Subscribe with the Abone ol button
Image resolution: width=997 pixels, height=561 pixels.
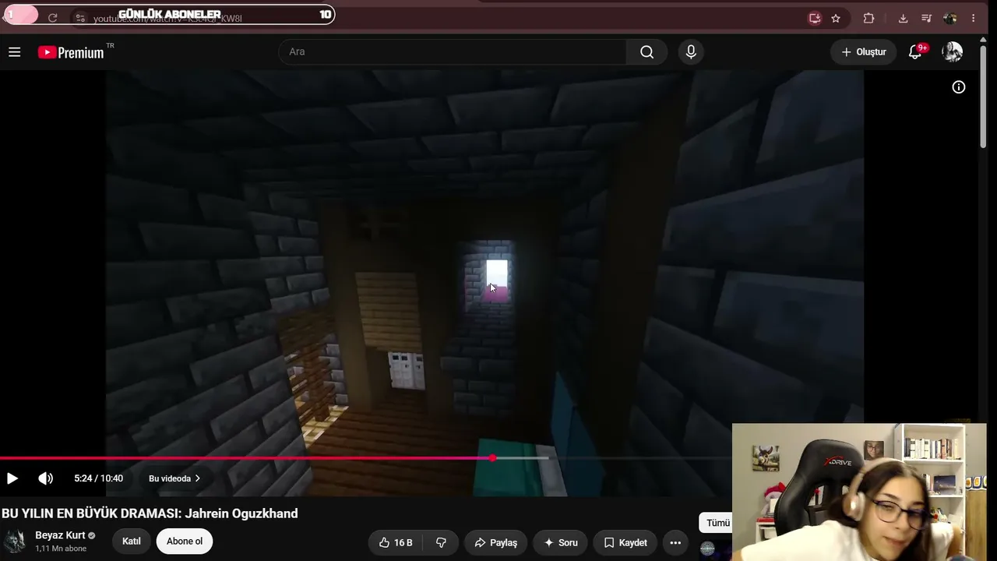tap(185, 542)
